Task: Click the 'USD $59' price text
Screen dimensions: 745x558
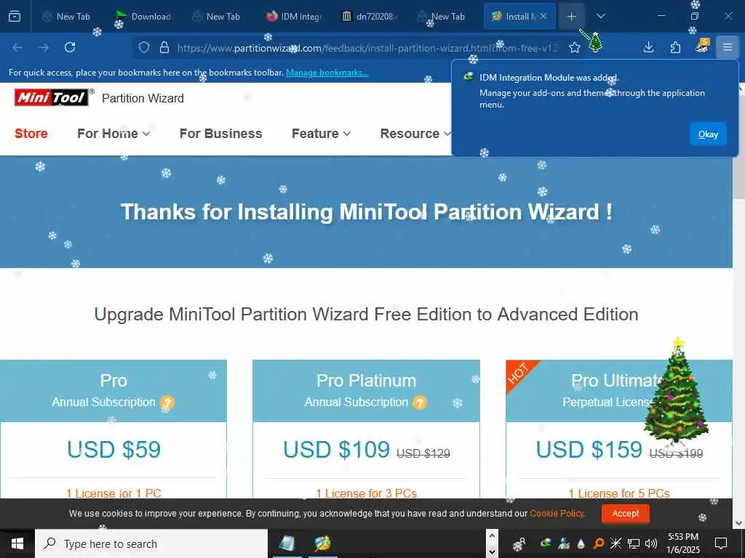Action: [x=114, y=449]
